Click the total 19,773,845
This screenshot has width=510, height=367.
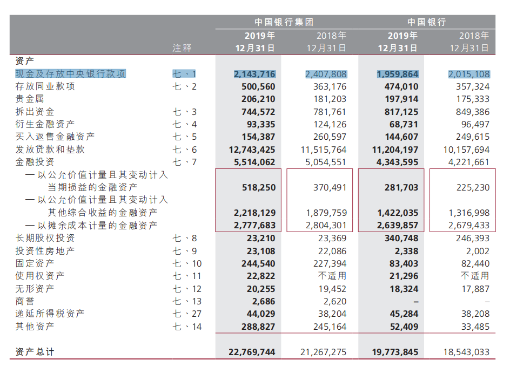coord(395,352)
